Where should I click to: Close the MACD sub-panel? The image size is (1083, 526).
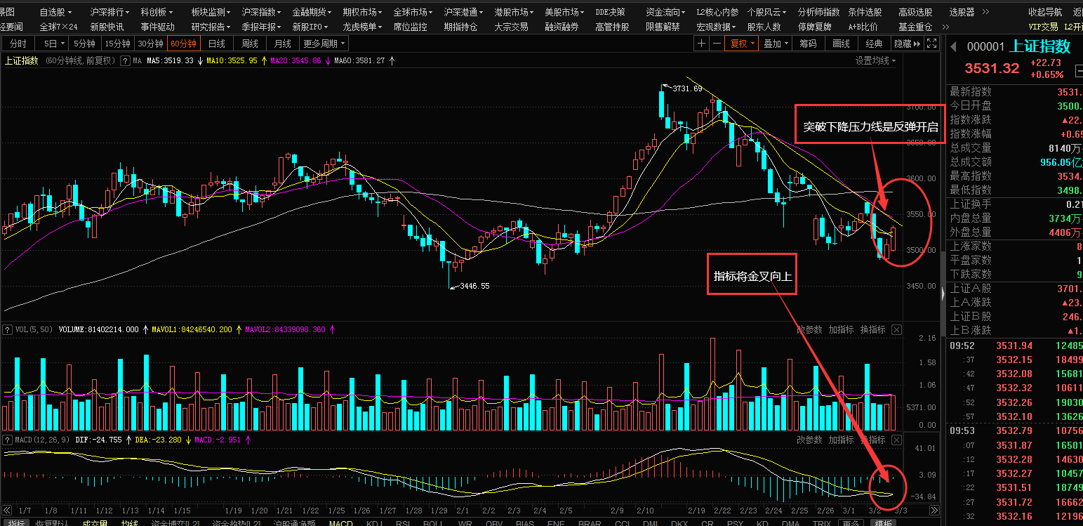pos(896,440)
